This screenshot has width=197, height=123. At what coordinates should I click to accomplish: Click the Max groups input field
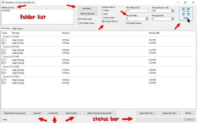162,11
